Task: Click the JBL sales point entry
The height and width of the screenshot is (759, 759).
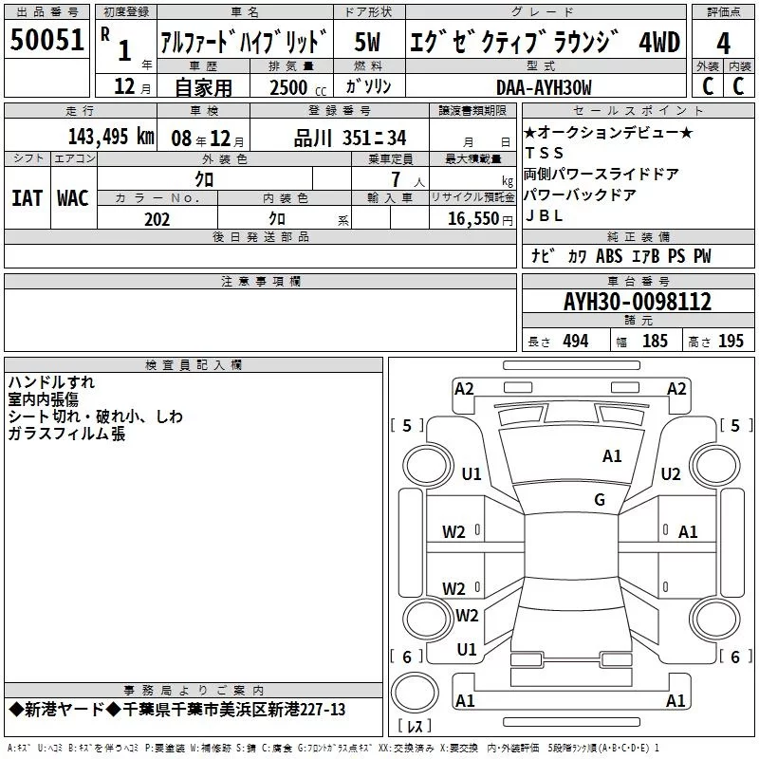Action: click(x=545, y=215)
